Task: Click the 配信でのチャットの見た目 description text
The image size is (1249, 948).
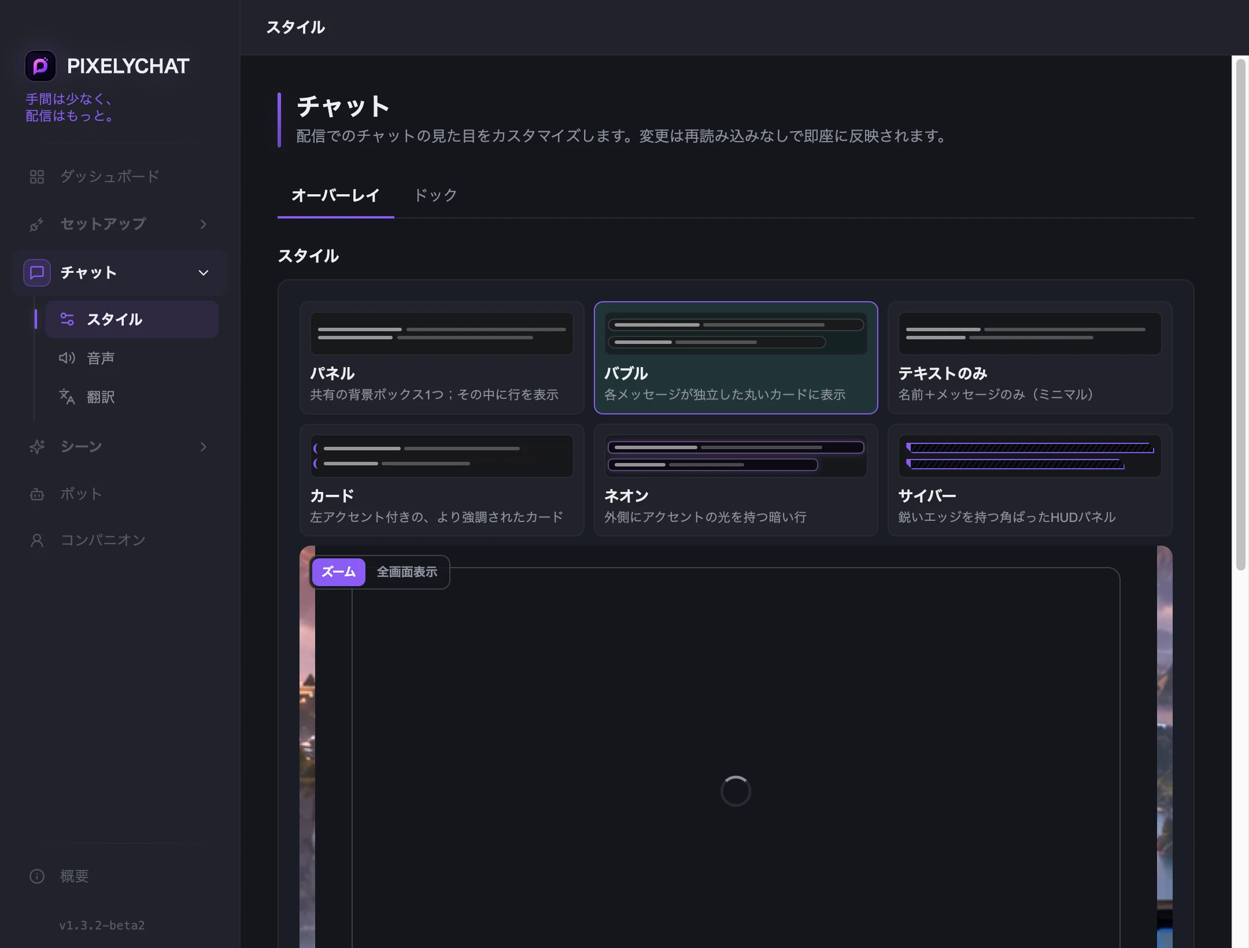Action: click(621, 136)
